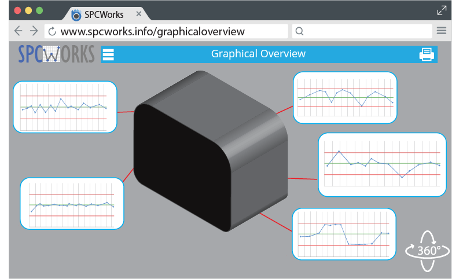452x279 pixels.
Task: Open the top-left control chart thumbnail
Action: click(x=65, y=107)
